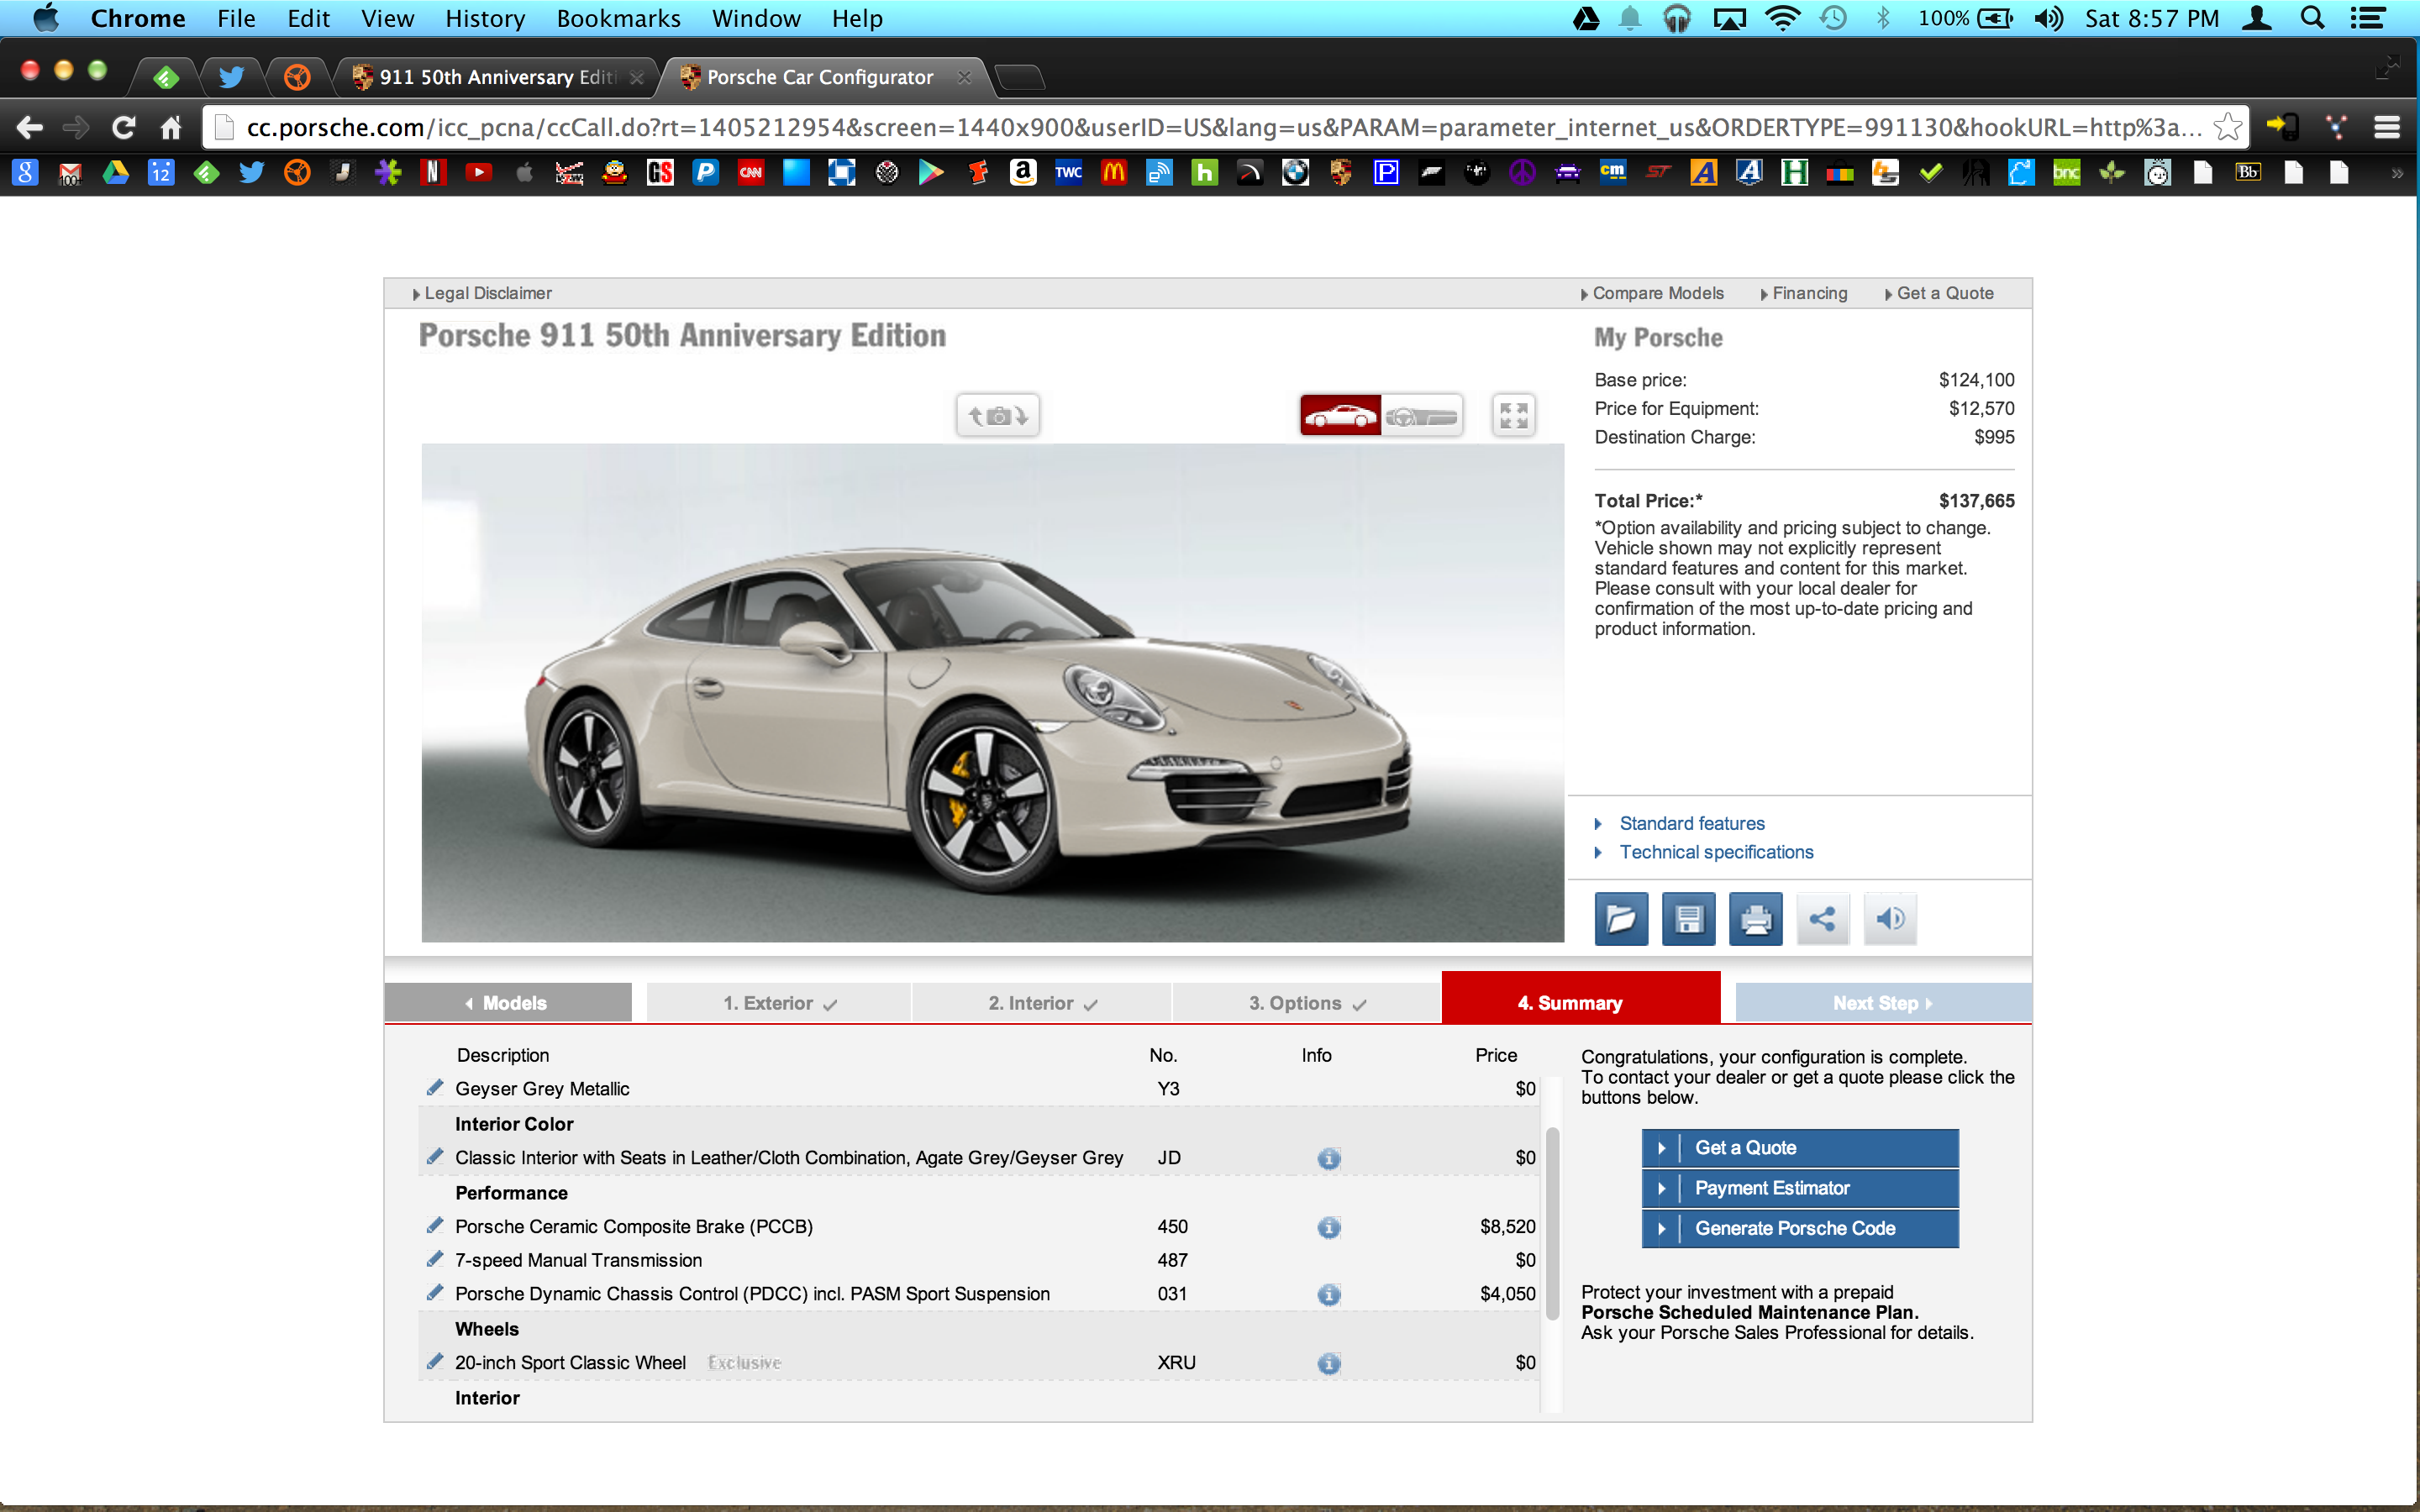The width and height of the screenshot is (2420, 1512).
Task: Open fullscreen view of car image
Action: coord(1513,415)
